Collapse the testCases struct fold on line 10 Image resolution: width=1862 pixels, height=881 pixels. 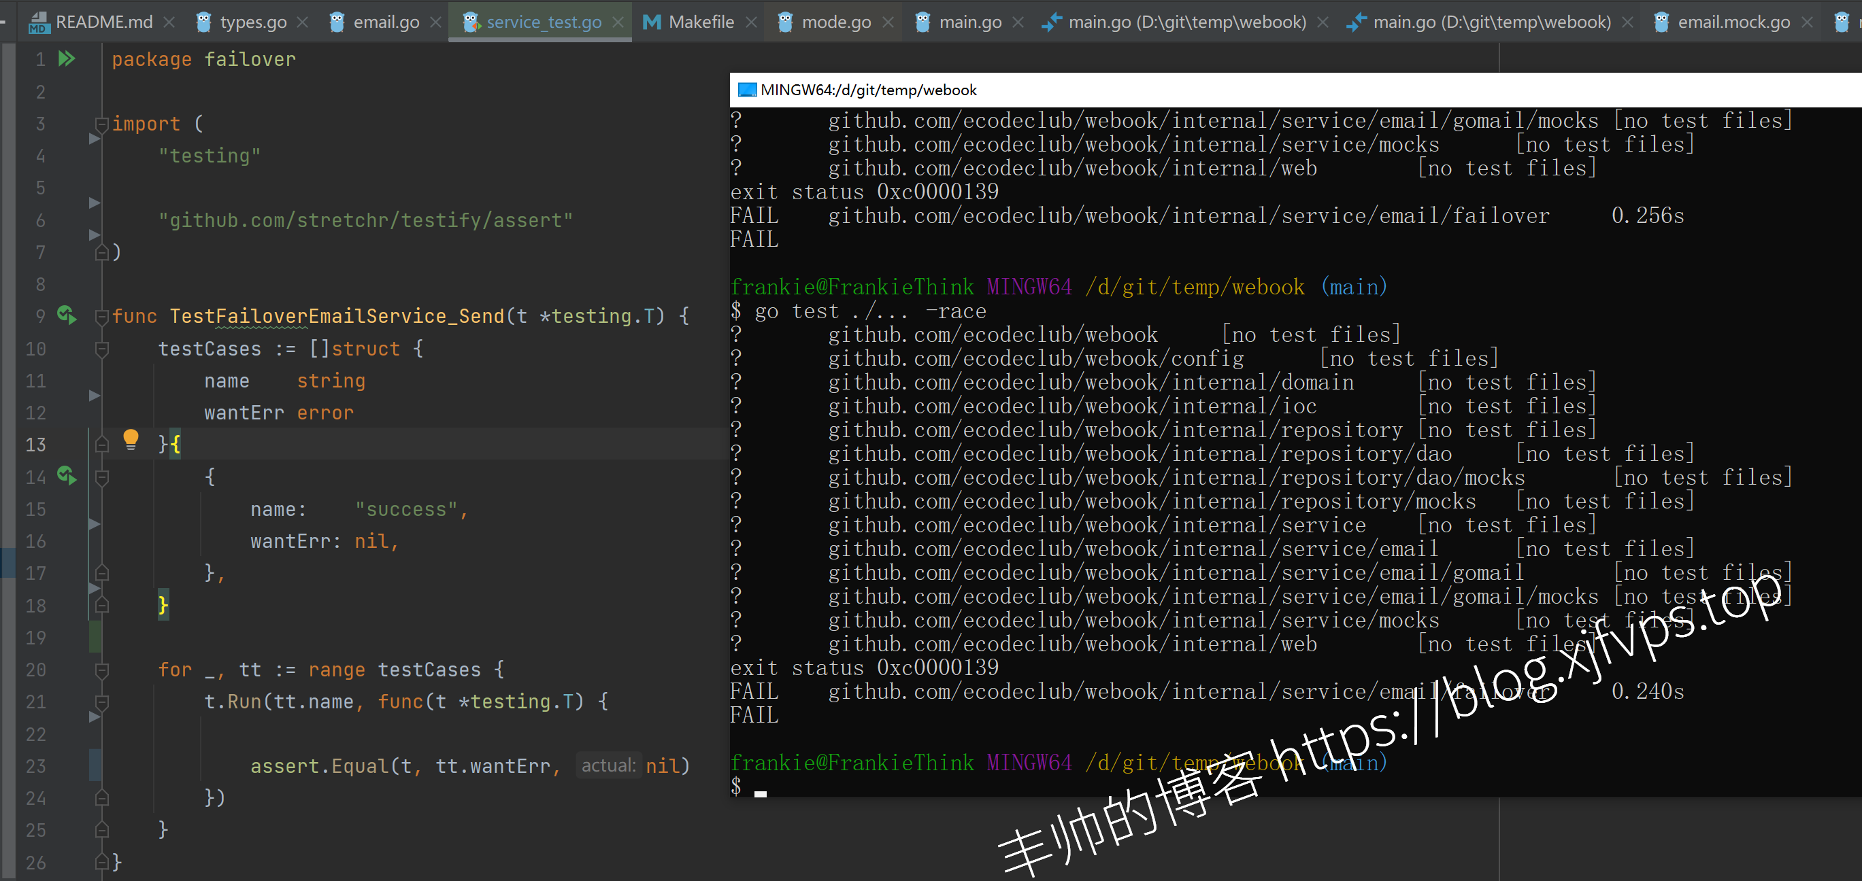(x=102, y=349)
